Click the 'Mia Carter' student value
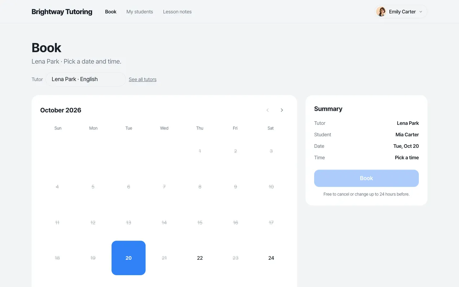This screenshot has height=287, width=459. pyautogui.click(x=407, y=135)
